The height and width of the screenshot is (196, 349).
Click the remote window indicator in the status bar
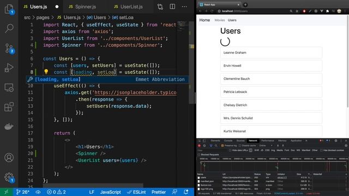click(x=6, y=192)
